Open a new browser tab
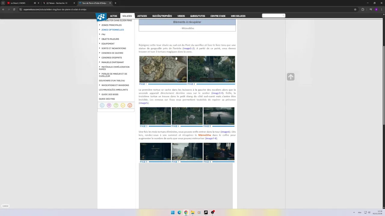Image resolution: width=385 pixels, height=216 pixels. click(115, 3)
